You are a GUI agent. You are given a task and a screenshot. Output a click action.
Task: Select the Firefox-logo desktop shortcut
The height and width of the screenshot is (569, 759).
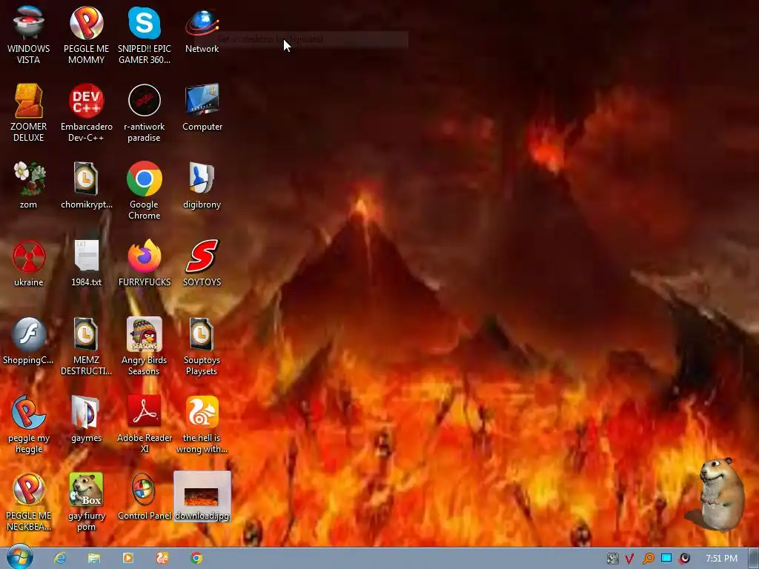[145, 263]
